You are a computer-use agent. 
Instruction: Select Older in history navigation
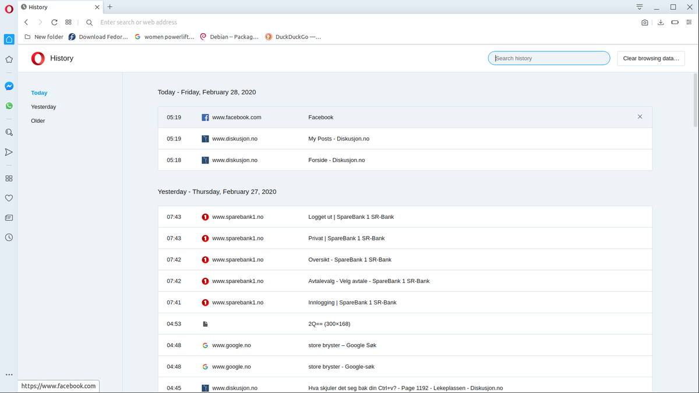[x=38, y=121]
